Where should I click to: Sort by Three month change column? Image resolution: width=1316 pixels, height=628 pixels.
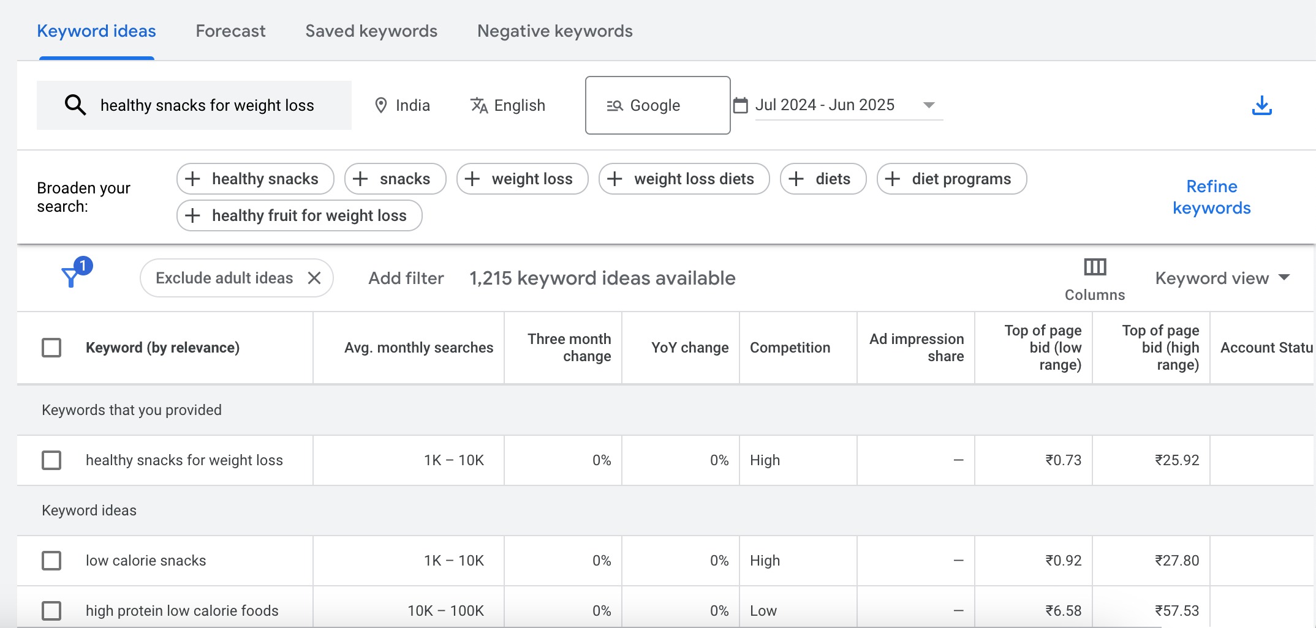click(x=569, y=348)
